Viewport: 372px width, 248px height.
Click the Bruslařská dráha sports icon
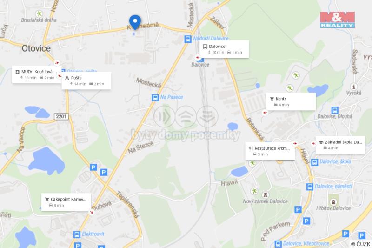tap(39, 13)
